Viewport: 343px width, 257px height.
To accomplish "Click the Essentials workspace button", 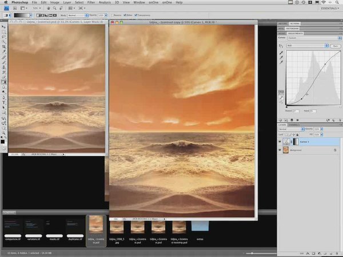I will pyautogui.click(x=328, y=10).
